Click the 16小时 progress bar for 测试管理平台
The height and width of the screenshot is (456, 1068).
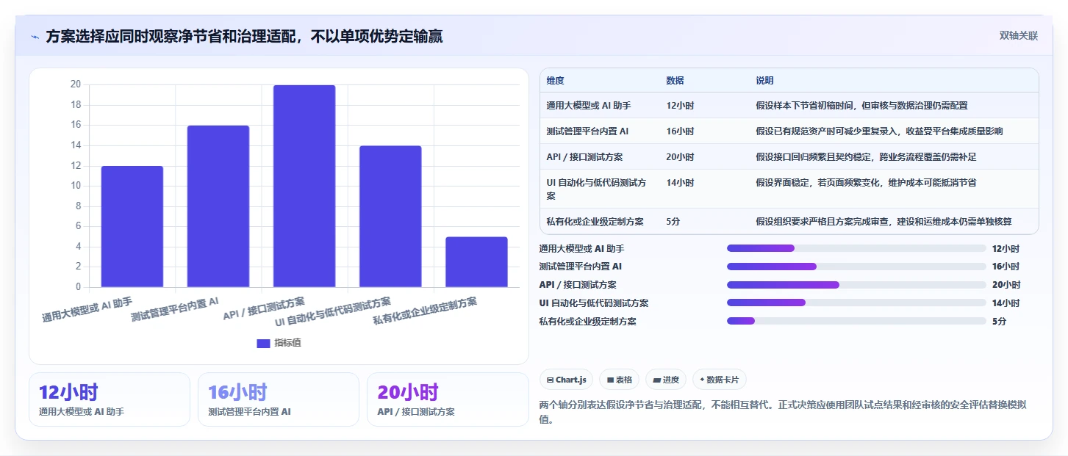coord(856,267)
